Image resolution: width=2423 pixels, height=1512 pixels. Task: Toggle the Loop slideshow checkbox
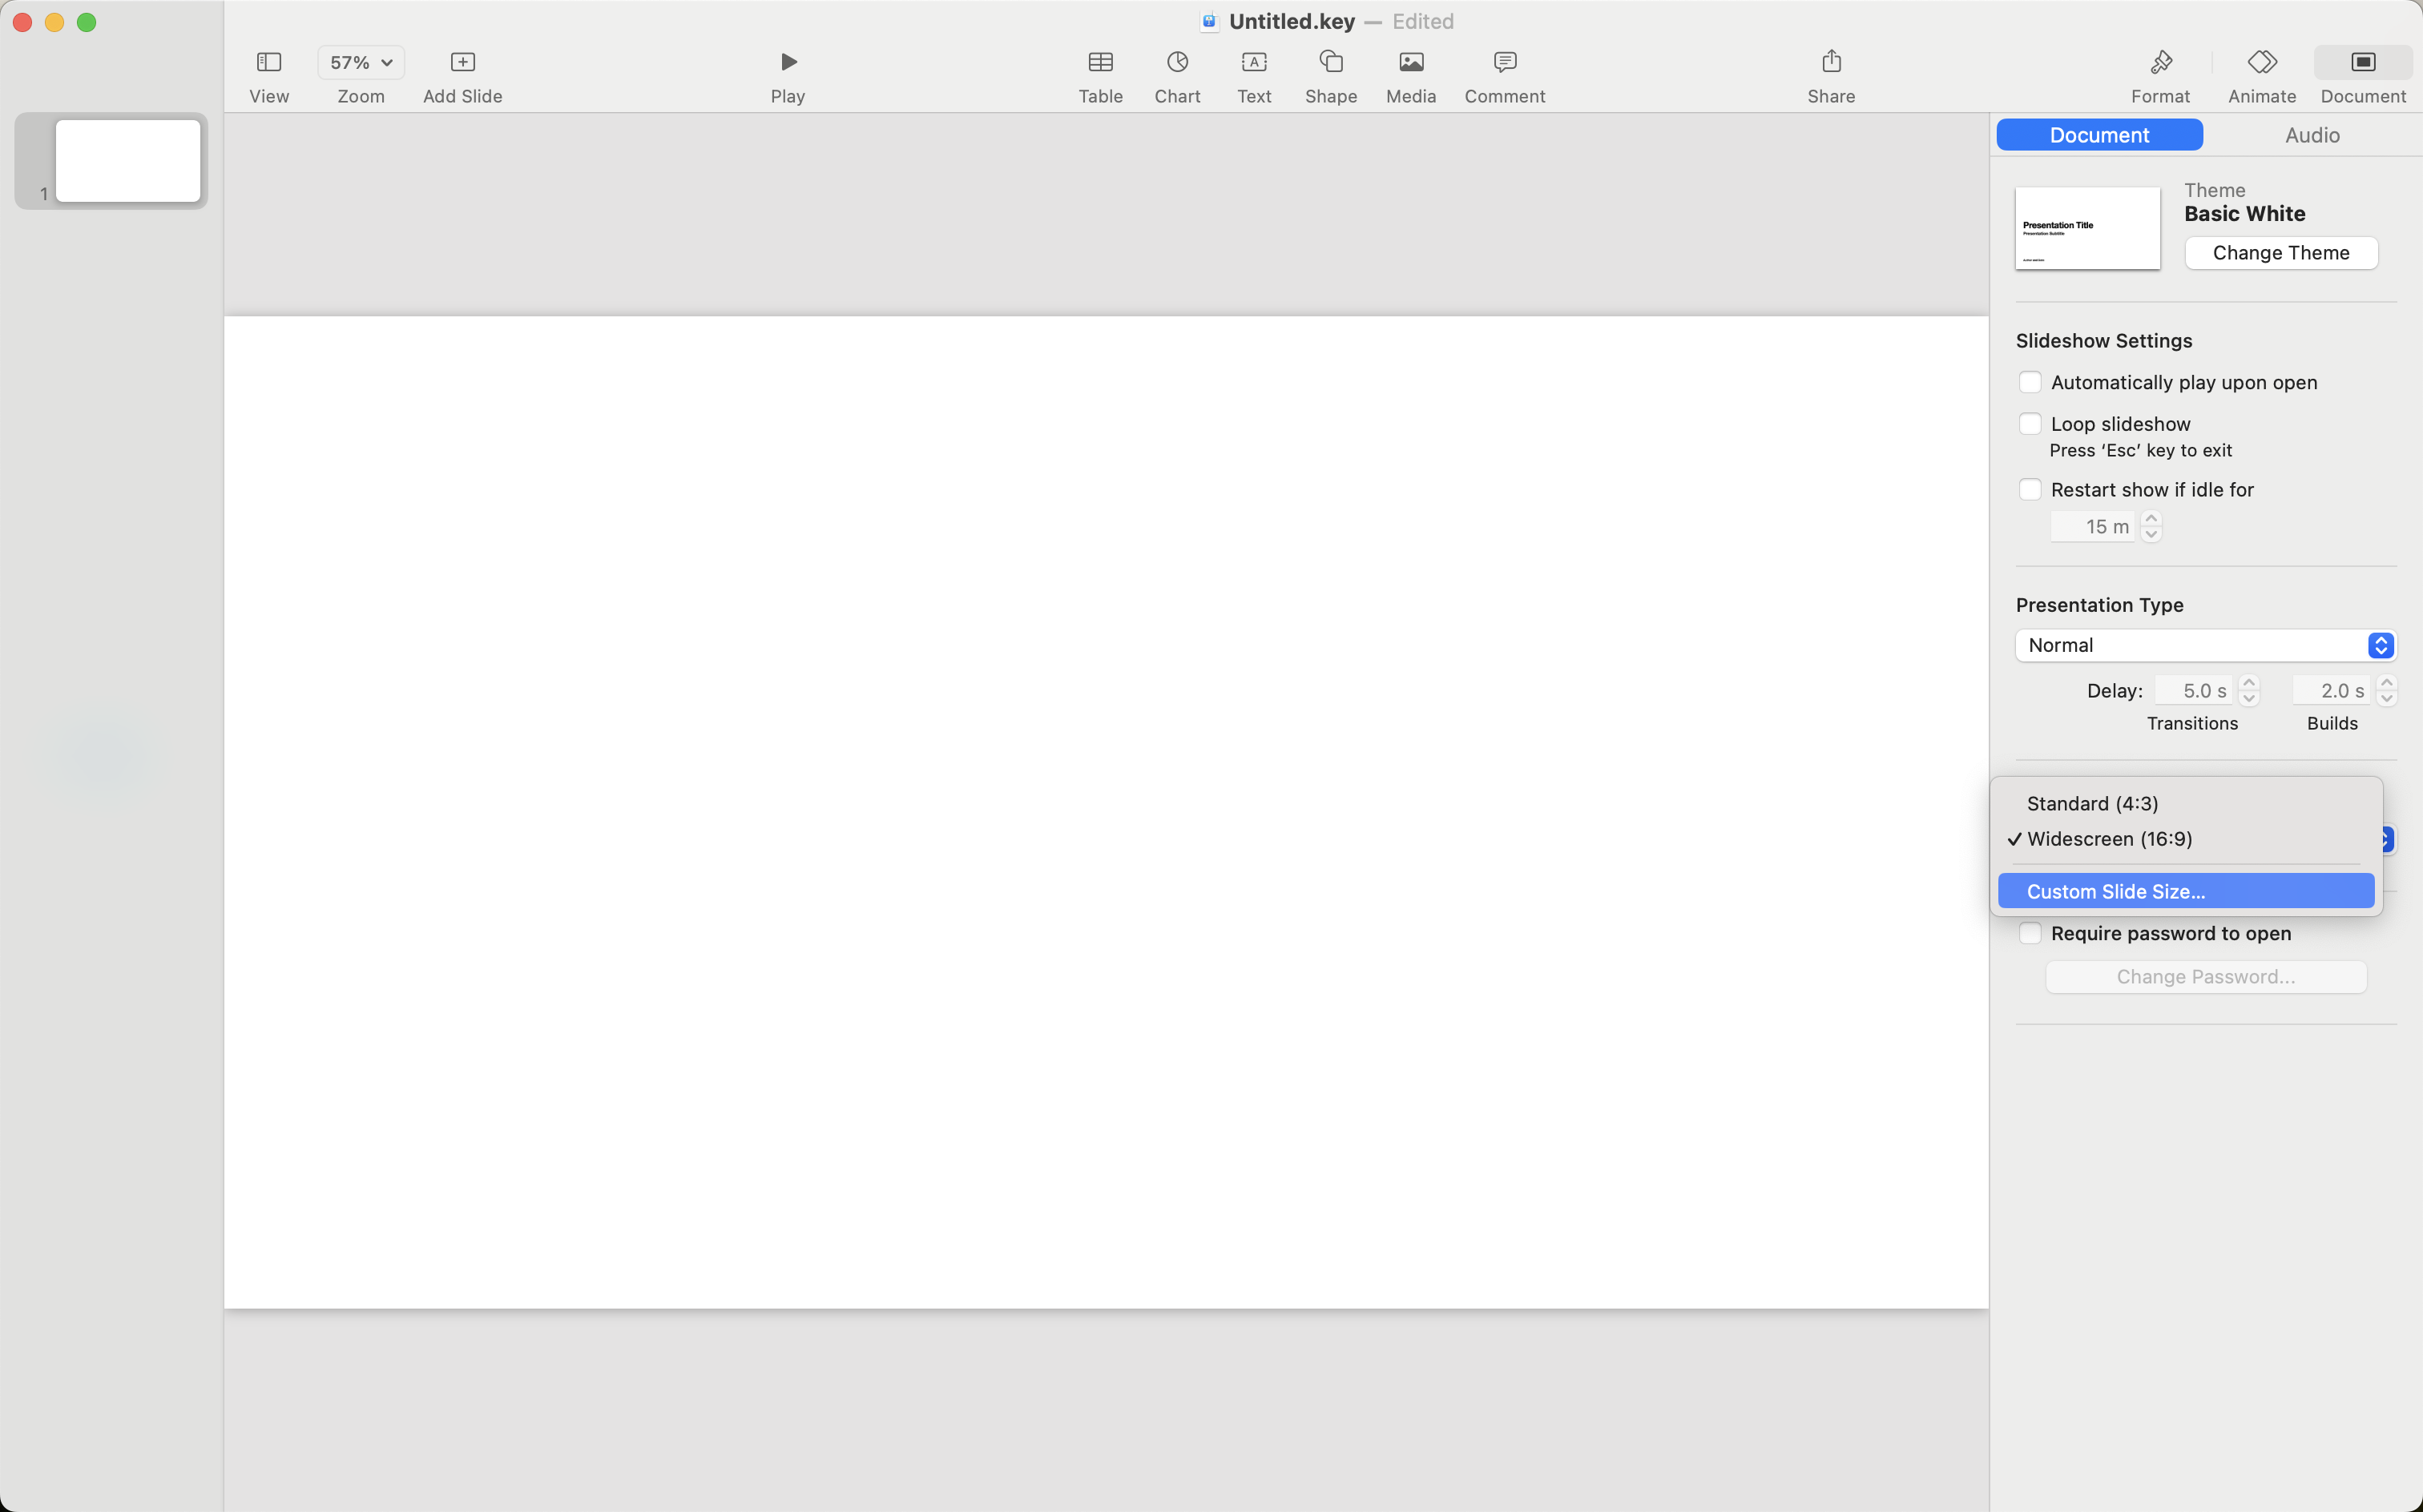(x=2030, y=424)
